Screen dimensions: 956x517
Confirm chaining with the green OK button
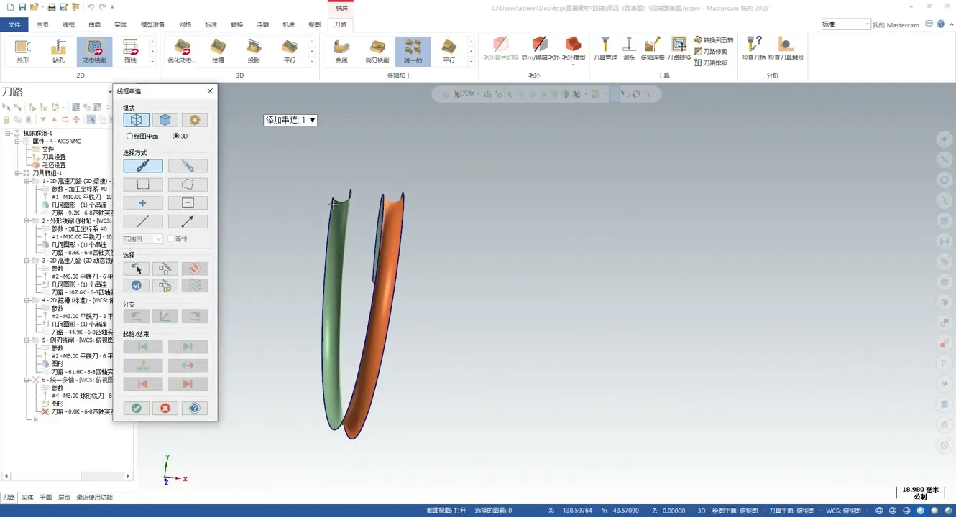(136, 408)
